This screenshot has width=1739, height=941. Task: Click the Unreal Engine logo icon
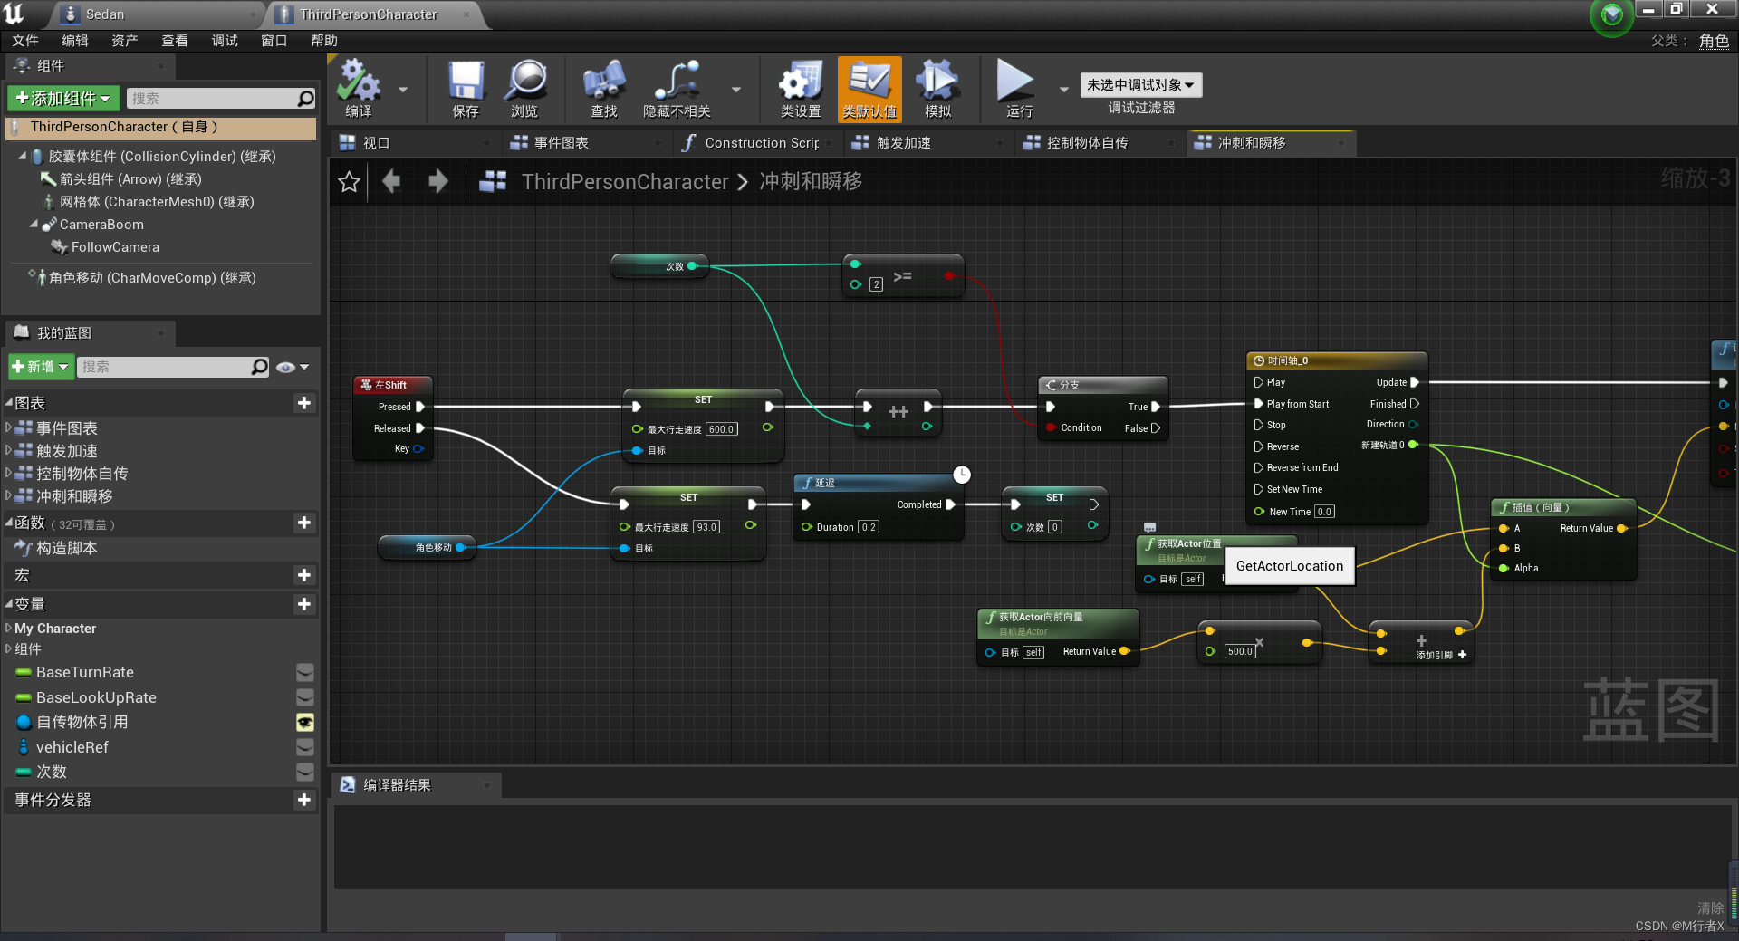pyautogui.click(x=14, y=13)
